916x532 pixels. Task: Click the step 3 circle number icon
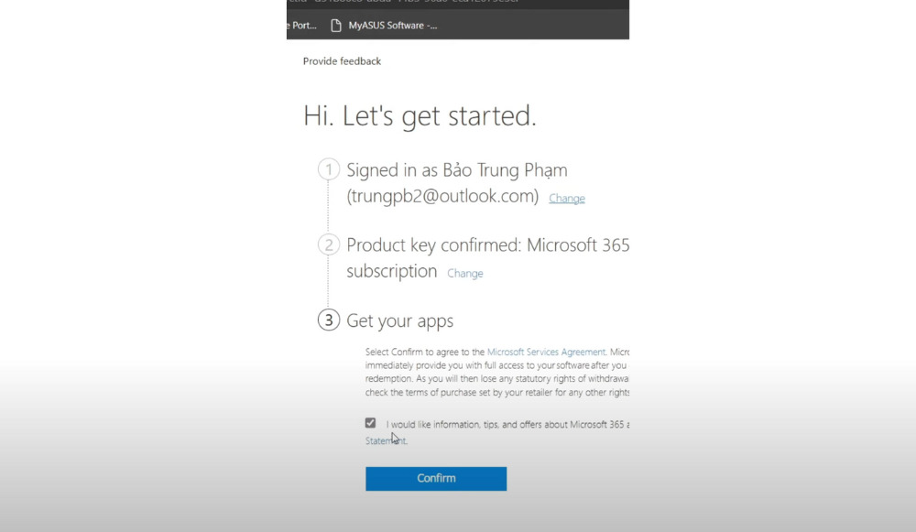(328, 320)
